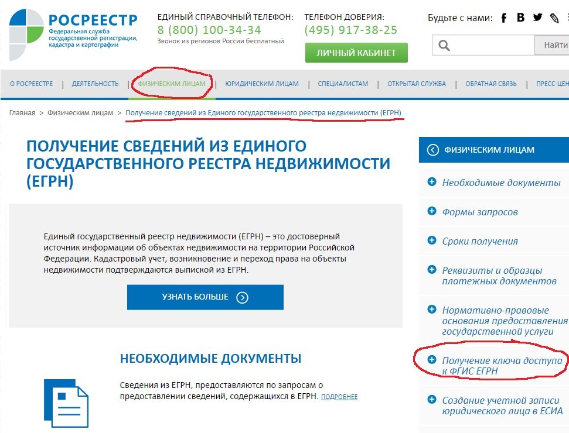
Task: Click the Личный кабинет green button
Action: point(356,53)
